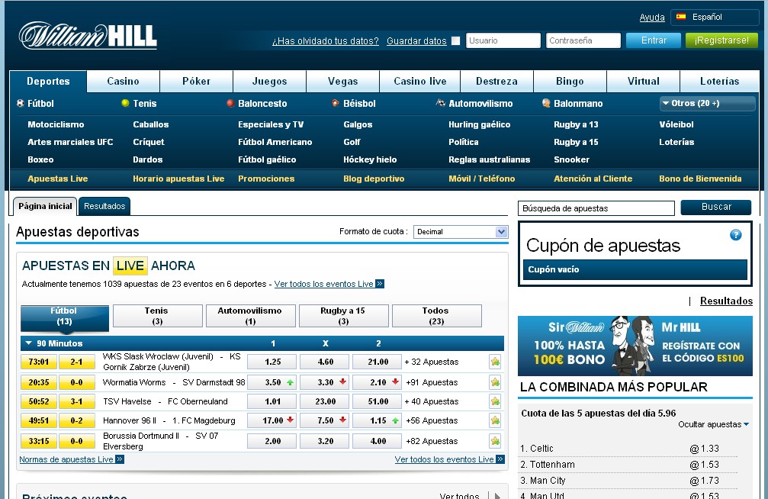Click the Fútbol soccer ball icon
Screen dimensions: 768x499
point(21,103)
